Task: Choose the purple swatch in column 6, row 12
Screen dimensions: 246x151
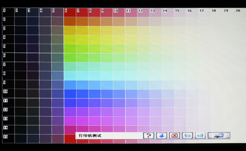Action: click(70, 112)
